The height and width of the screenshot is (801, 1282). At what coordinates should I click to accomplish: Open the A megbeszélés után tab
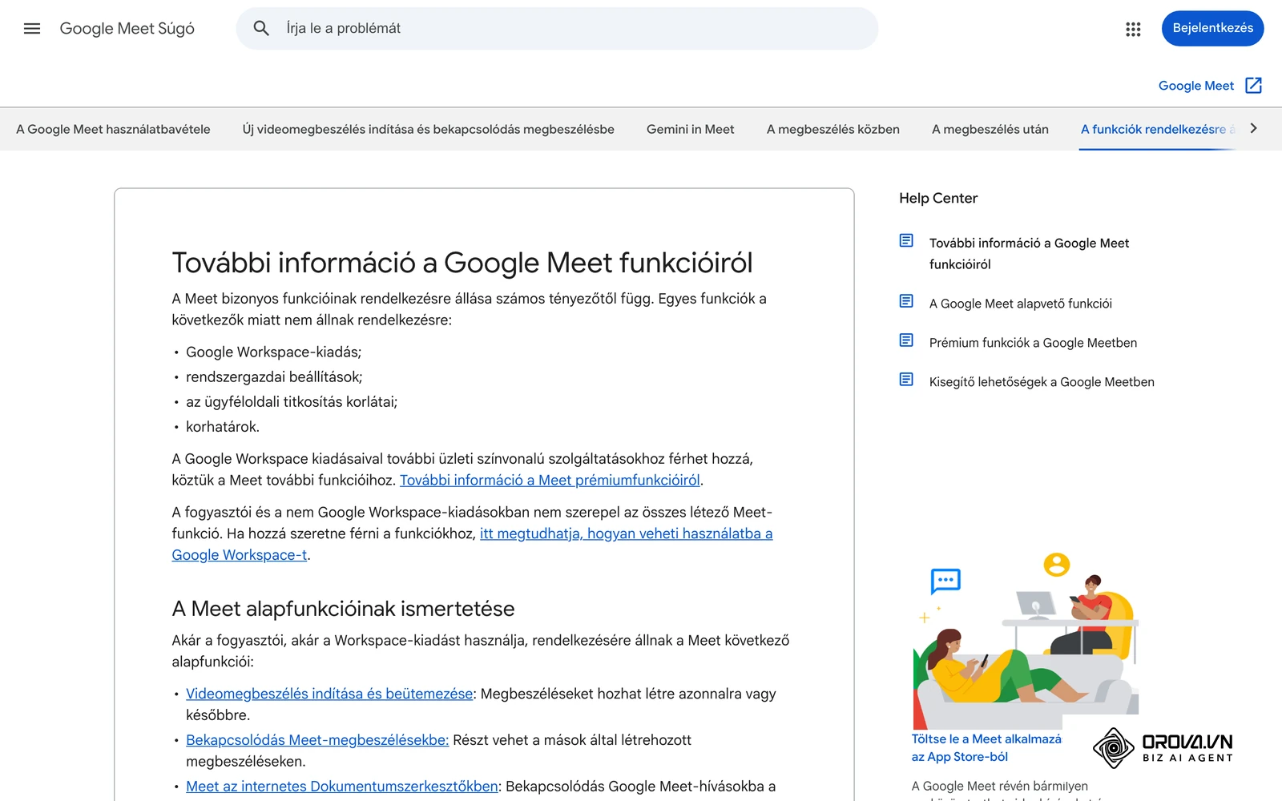point(990,129)
